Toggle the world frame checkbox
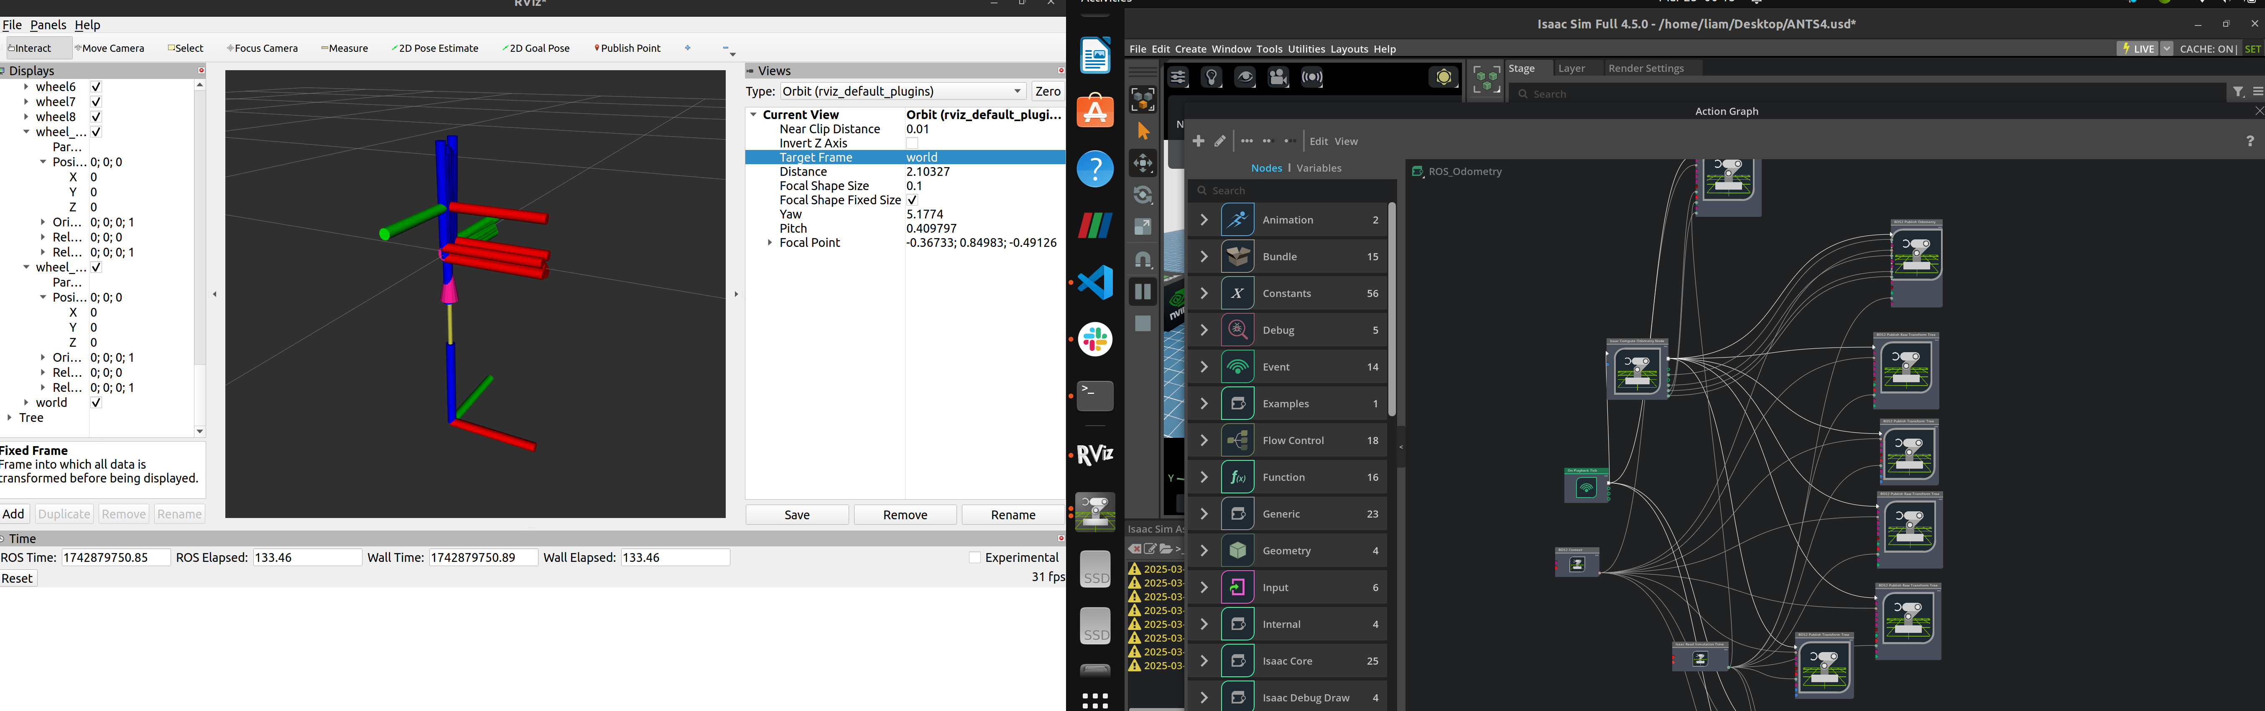Image resolution: width=2265 pixels, height=711 pixels. [96, 403]
